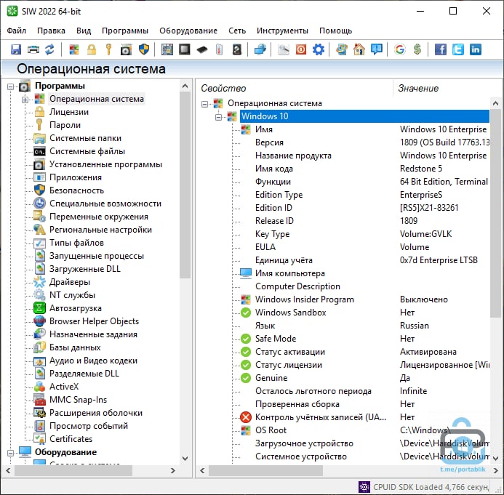
Task: Open the Вид menu
Action: [84, 31]
